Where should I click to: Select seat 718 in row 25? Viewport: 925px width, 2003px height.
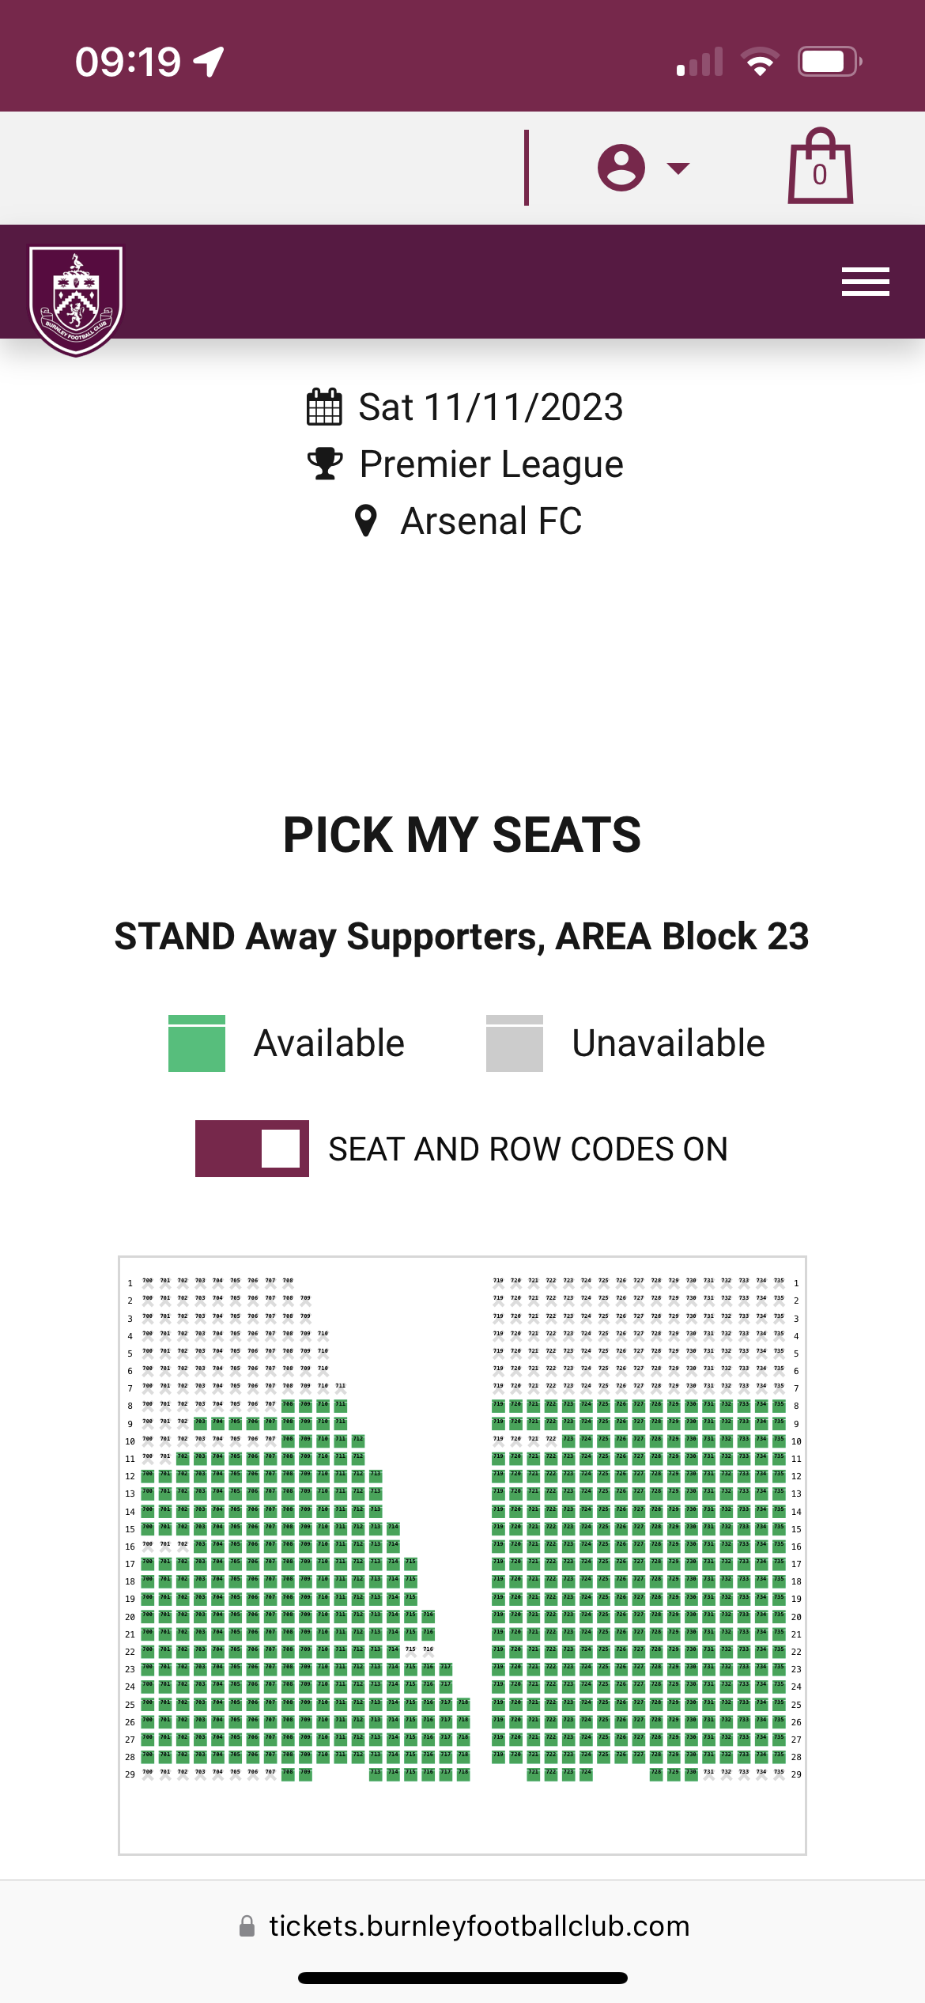[463, 1703]
